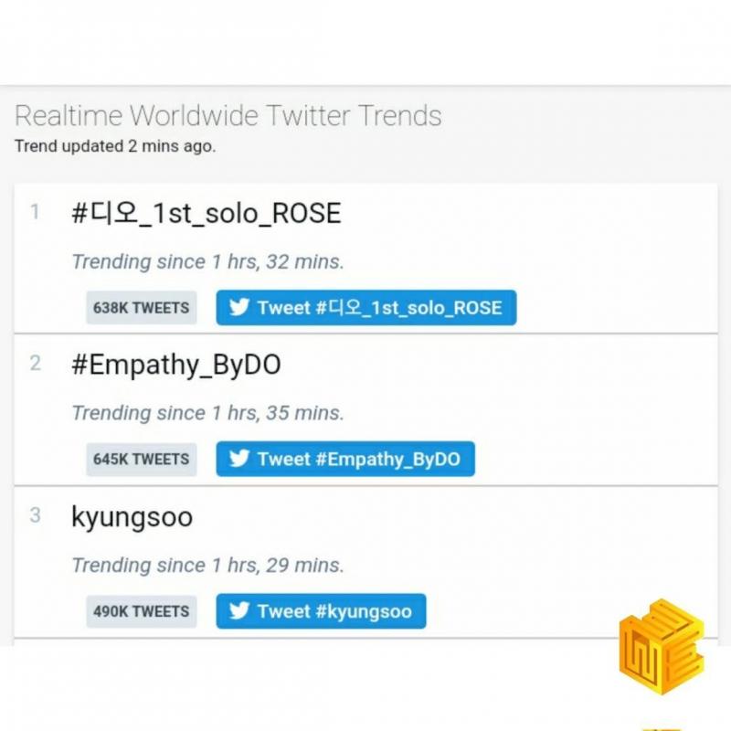Select the 490K TWEETS count badge
Viewport: 731px width, 731px height.
(141, 611)
